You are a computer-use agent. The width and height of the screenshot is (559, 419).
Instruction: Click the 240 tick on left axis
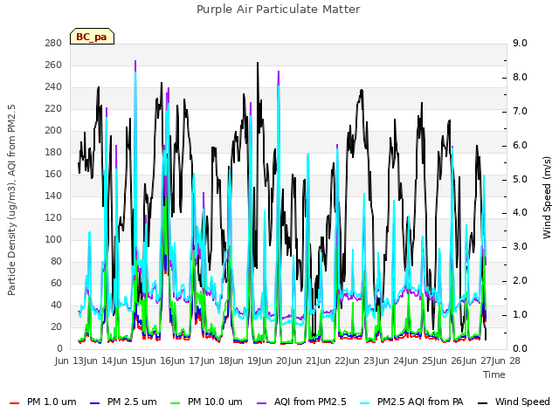pyautogui.click(x=53, y=87)
